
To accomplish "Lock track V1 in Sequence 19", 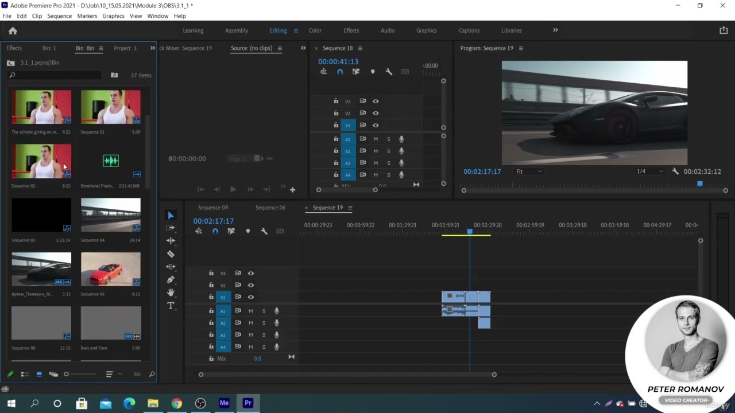I will point(211,297).
